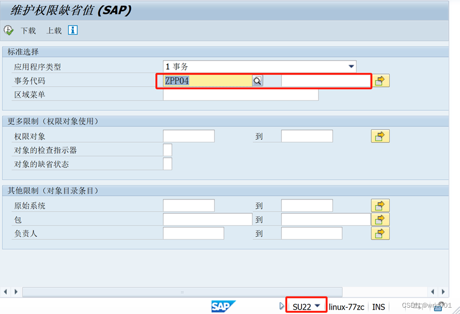
Task: Click the 区域菜单 input field
Action: [241, 95]
